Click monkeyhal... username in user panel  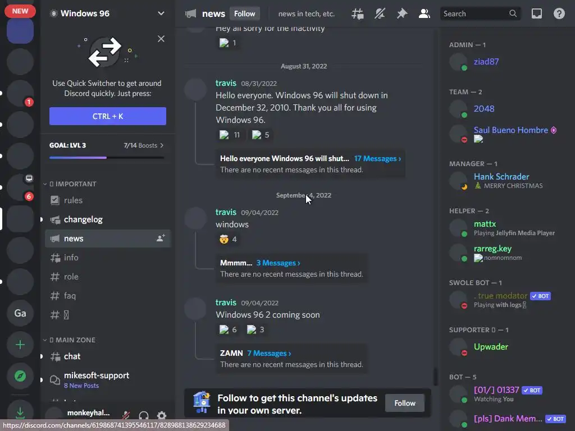88,413
